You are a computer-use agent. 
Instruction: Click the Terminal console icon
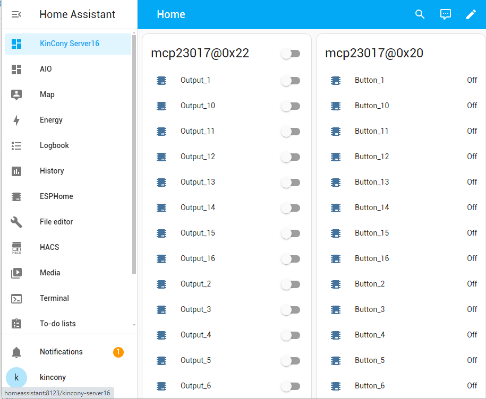(x=16, y=298)
